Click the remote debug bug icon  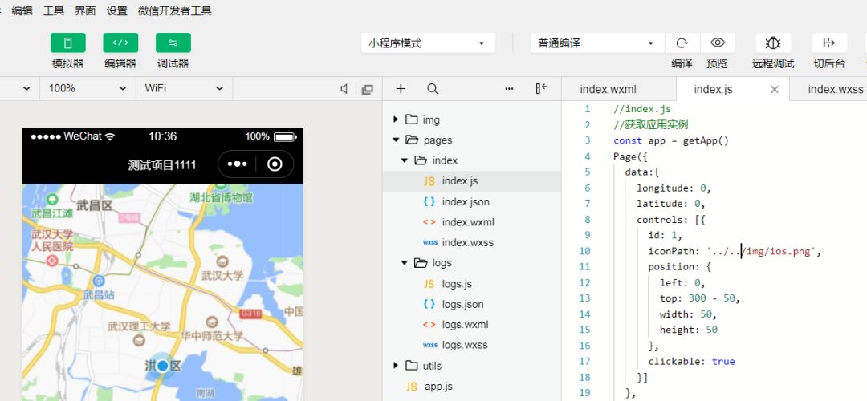[x=773, y=43]
